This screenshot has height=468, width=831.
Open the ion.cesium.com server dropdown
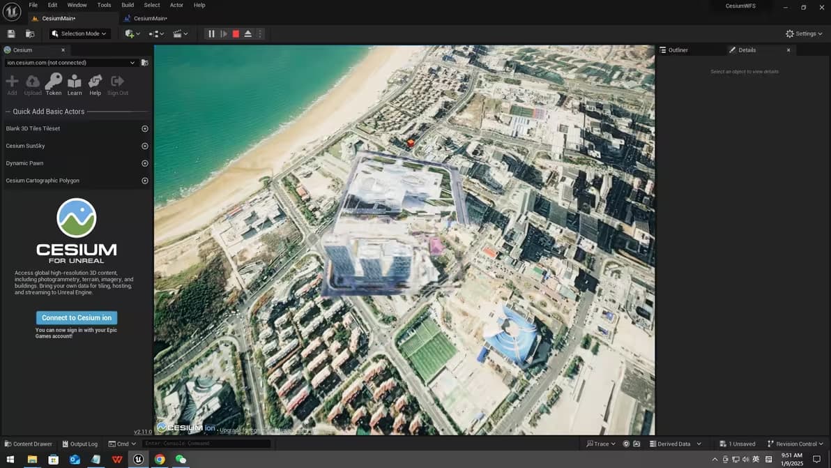[70, 63]
